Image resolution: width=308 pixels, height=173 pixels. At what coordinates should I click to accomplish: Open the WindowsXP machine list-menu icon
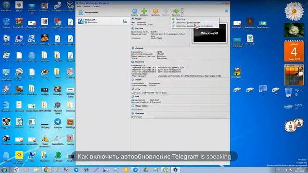coord(125,21)
